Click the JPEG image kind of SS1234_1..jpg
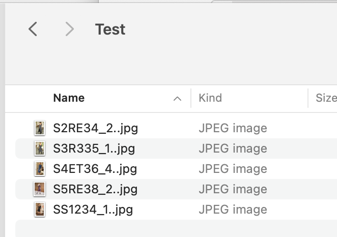 point(233,210)
